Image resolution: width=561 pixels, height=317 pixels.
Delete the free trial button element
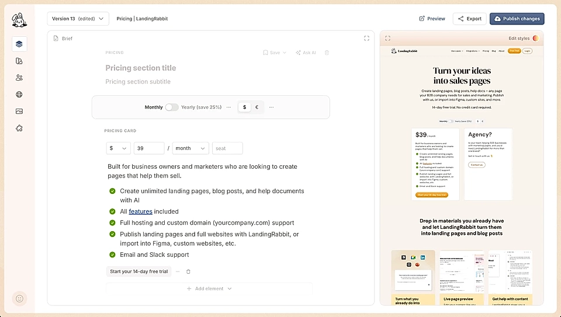188,271
